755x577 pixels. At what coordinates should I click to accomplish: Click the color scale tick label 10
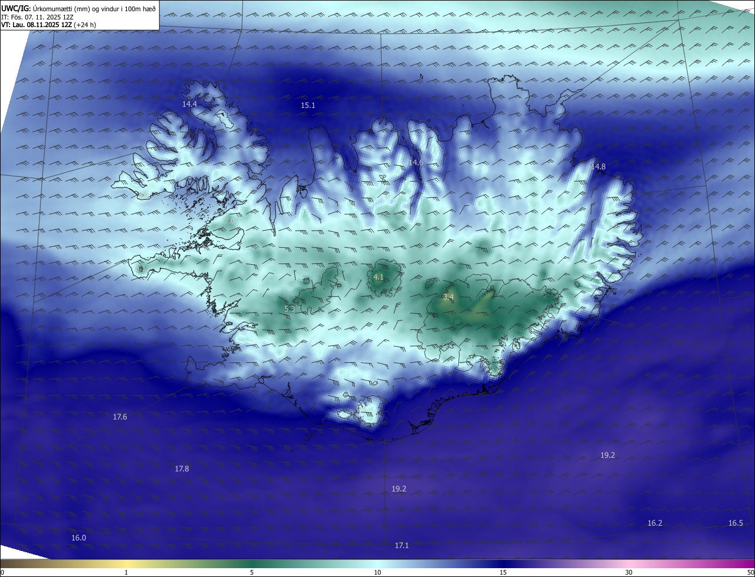(x=377, y=573)
